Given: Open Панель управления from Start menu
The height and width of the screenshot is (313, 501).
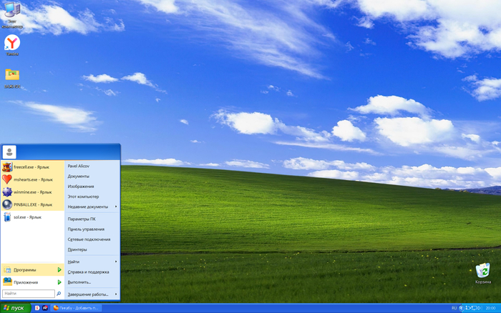Looking at the screenshot, I should pyautogui.click(x=86, y=229).
